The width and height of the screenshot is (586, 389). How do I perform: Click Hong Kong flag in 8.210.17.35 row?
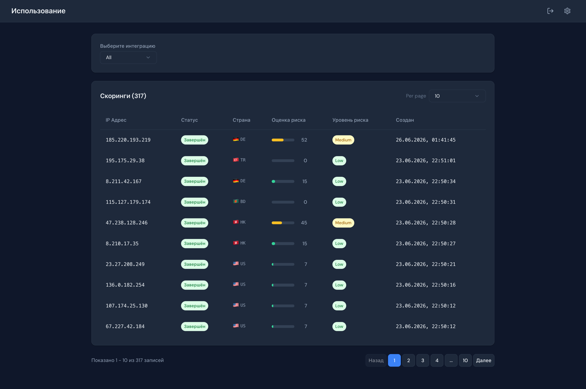click(236, 243)
